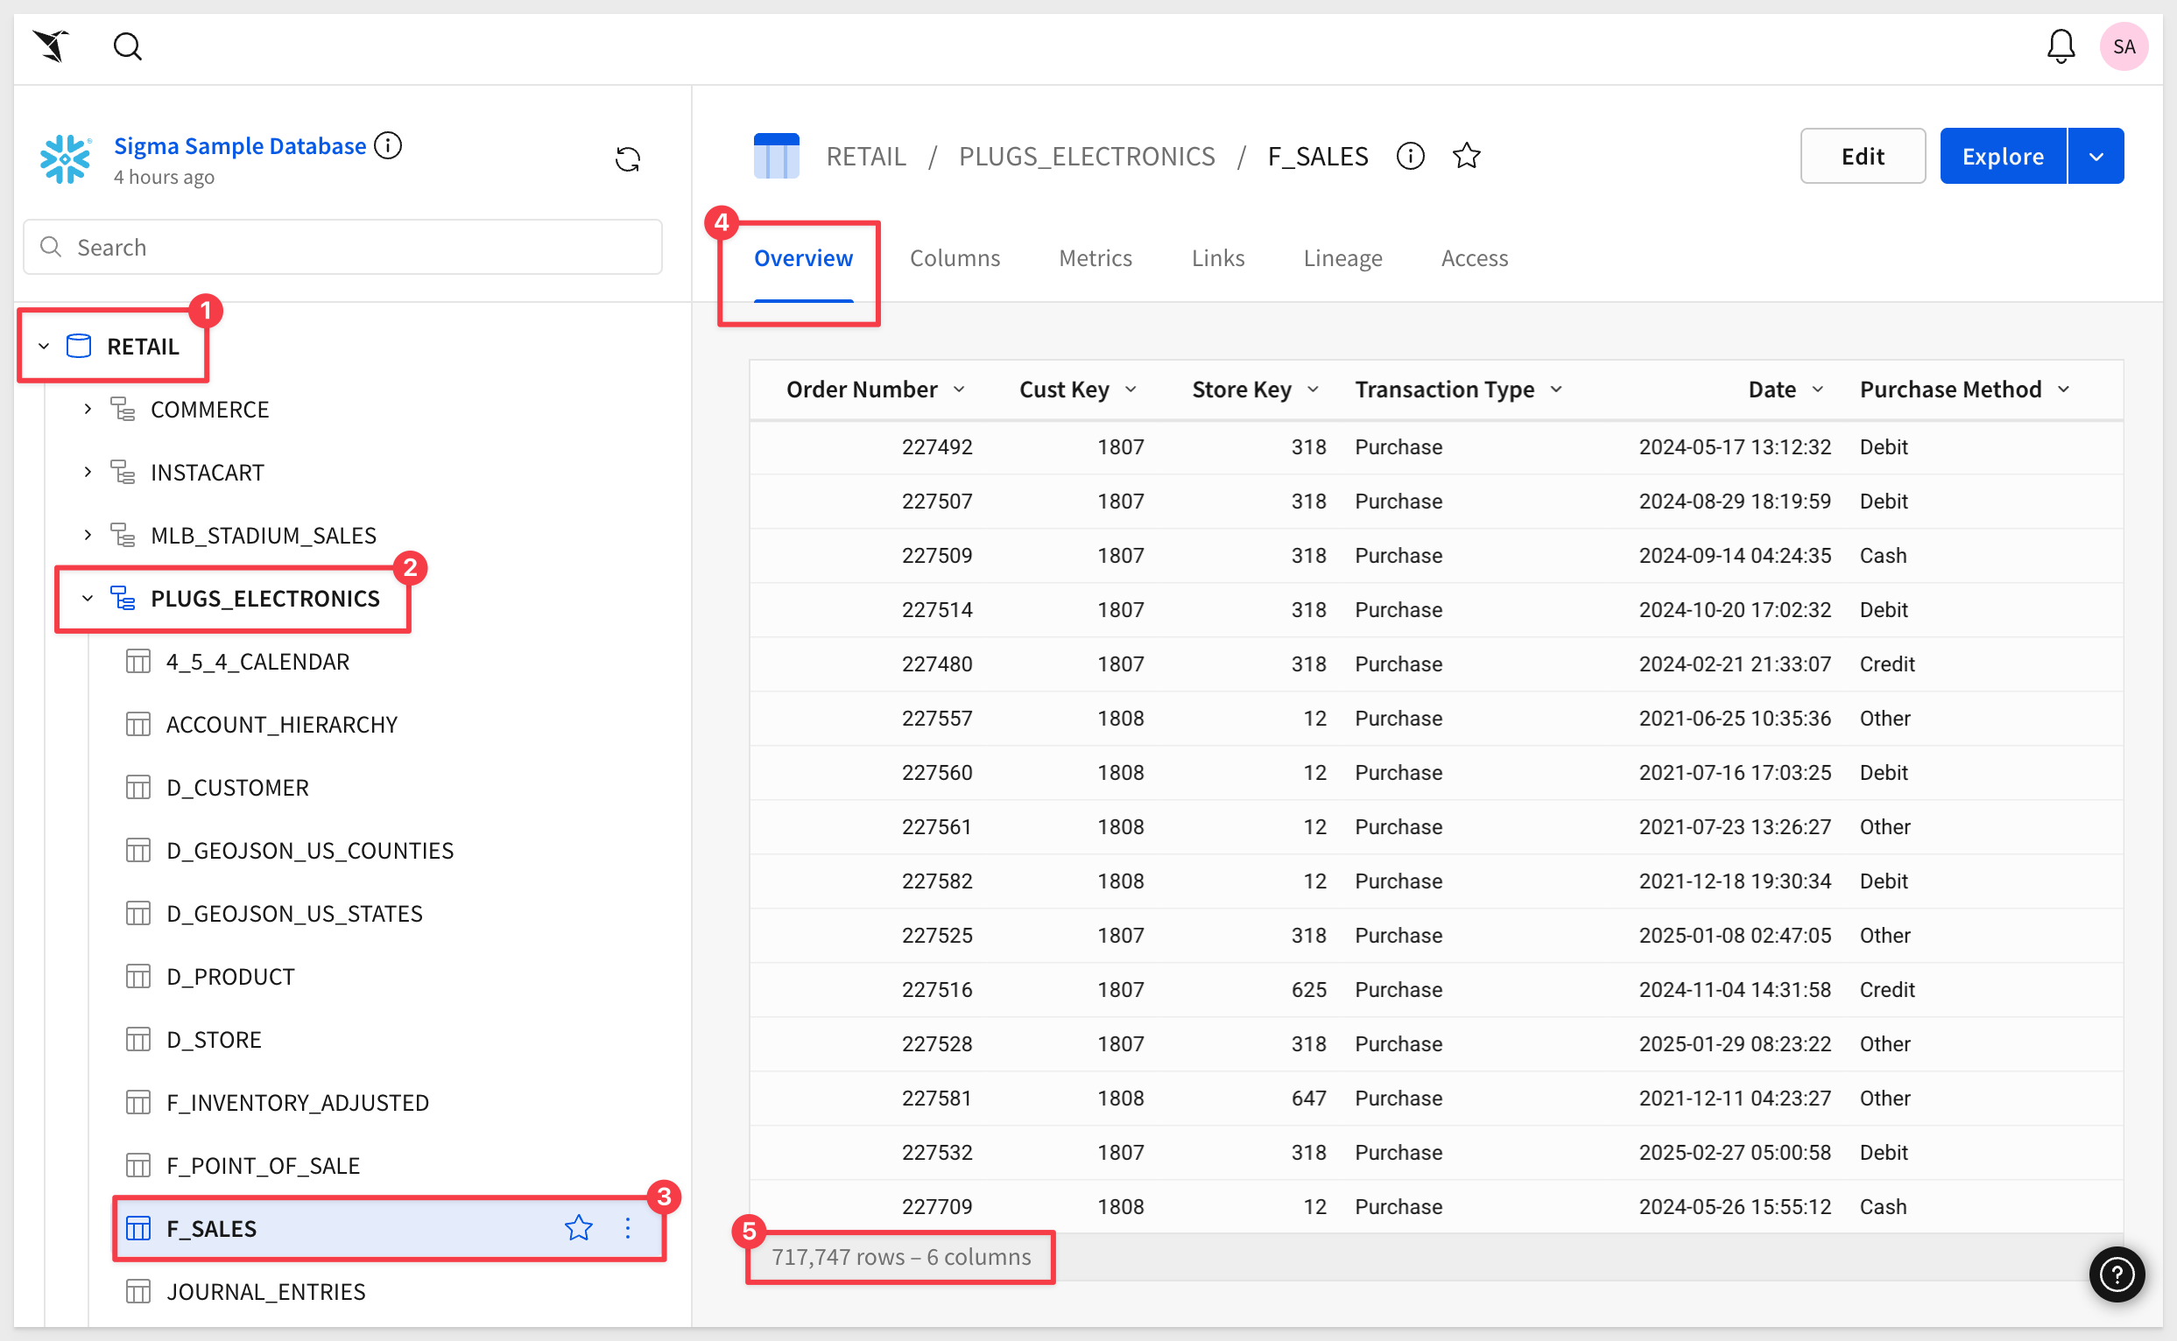Open Transaction Type column menu
Screen dimensions: 2177x1341
[1556, 390]
